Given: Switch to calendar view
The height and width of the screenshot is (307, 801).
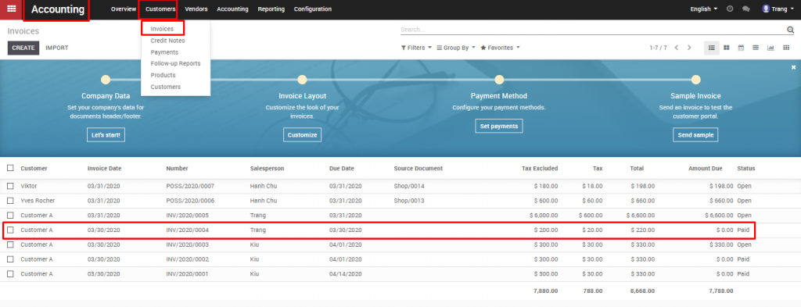Looking at the screenshot, I should point(741,48).
